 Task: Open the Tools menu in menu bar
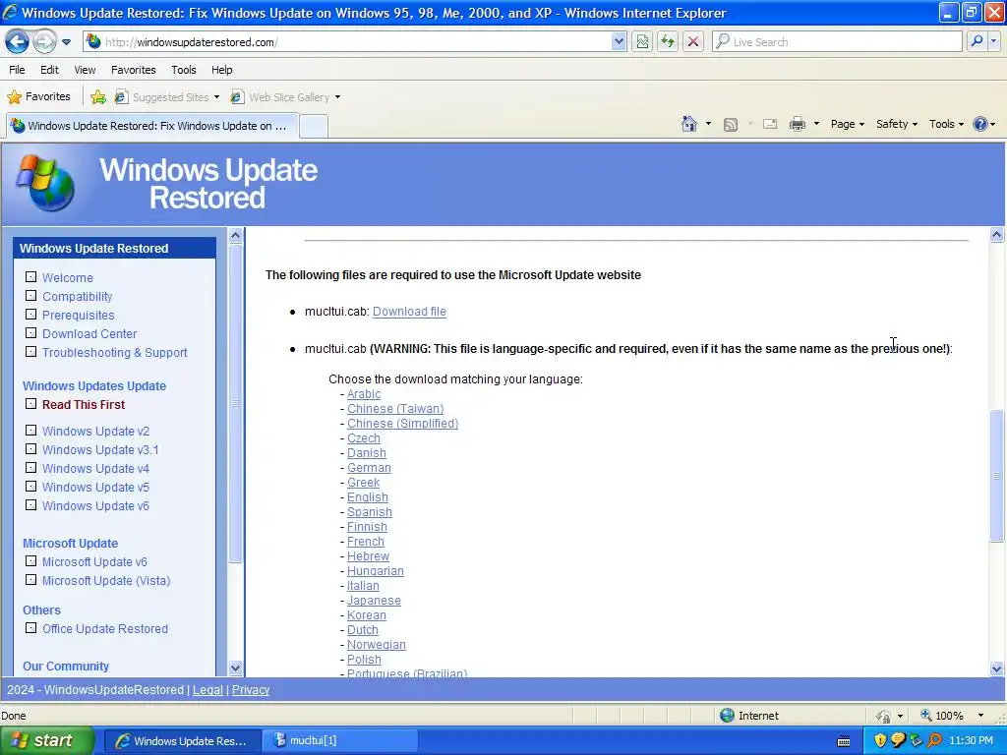184,70
